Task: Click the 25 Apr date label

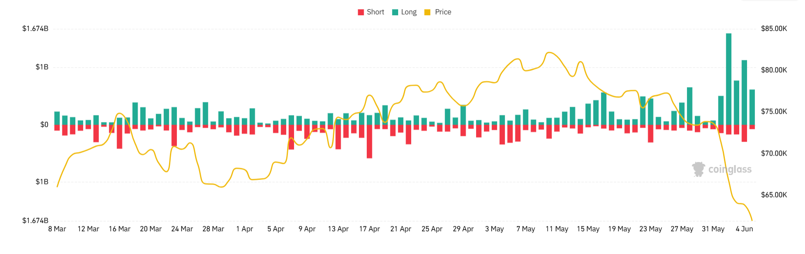Action: 432,229
